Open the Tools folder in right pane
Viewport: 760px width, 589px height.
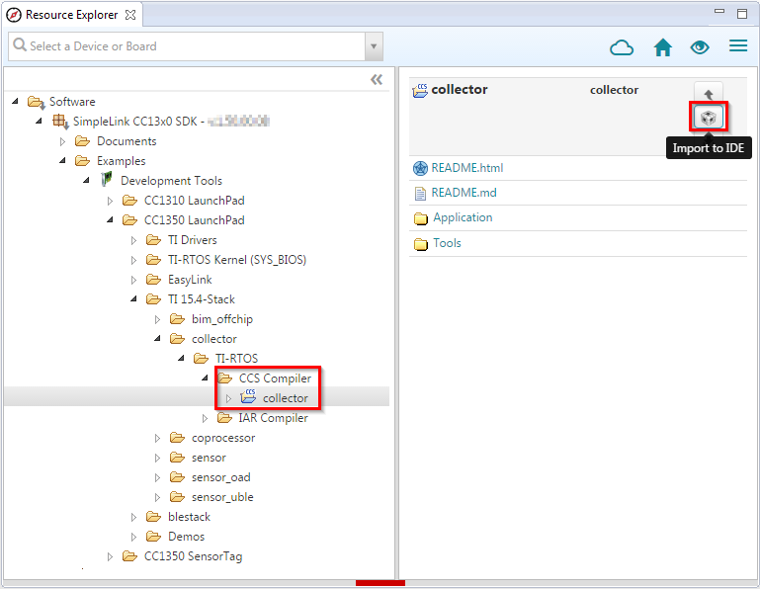(x=447, y=243)
